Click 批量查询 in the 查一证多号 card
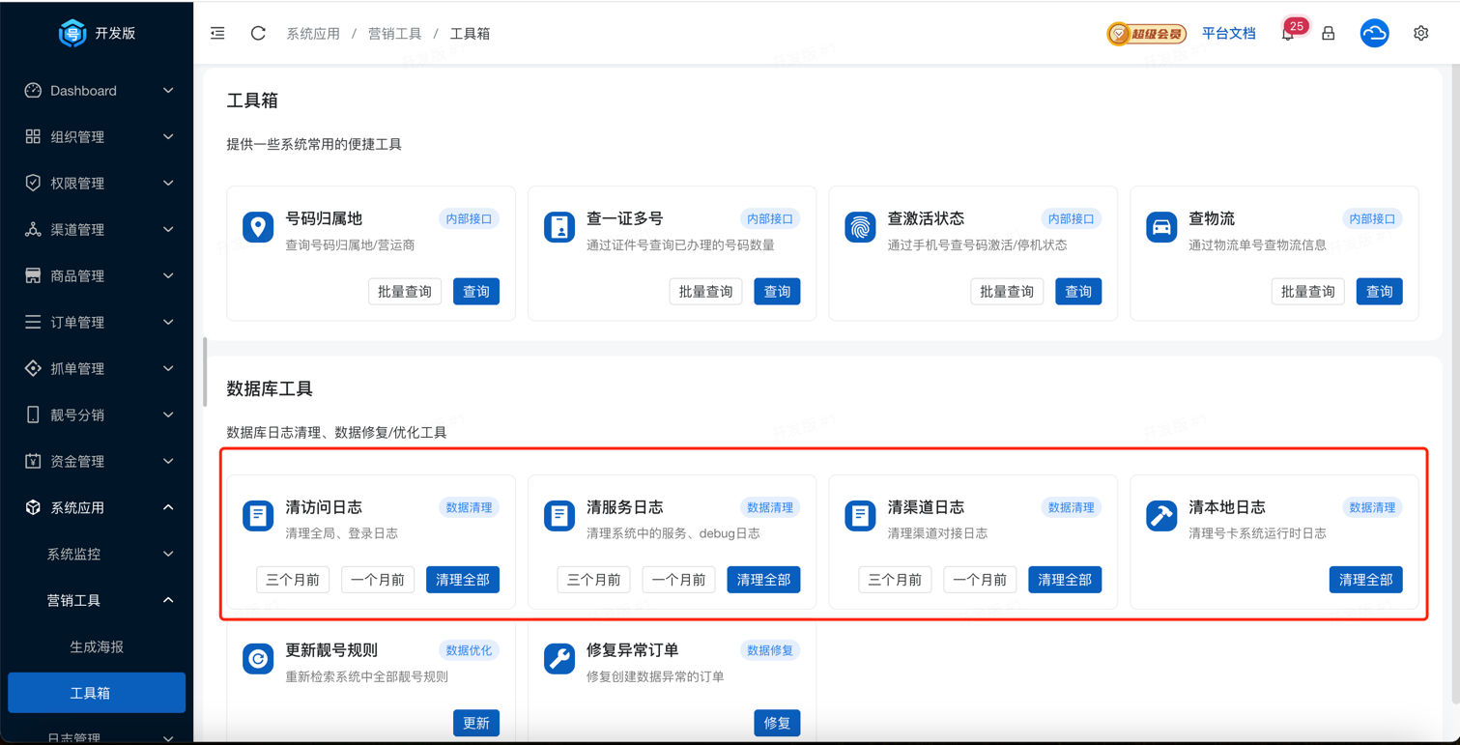Image resolution: width=1460 pixels, height=745 pixels. click(705, 292)
